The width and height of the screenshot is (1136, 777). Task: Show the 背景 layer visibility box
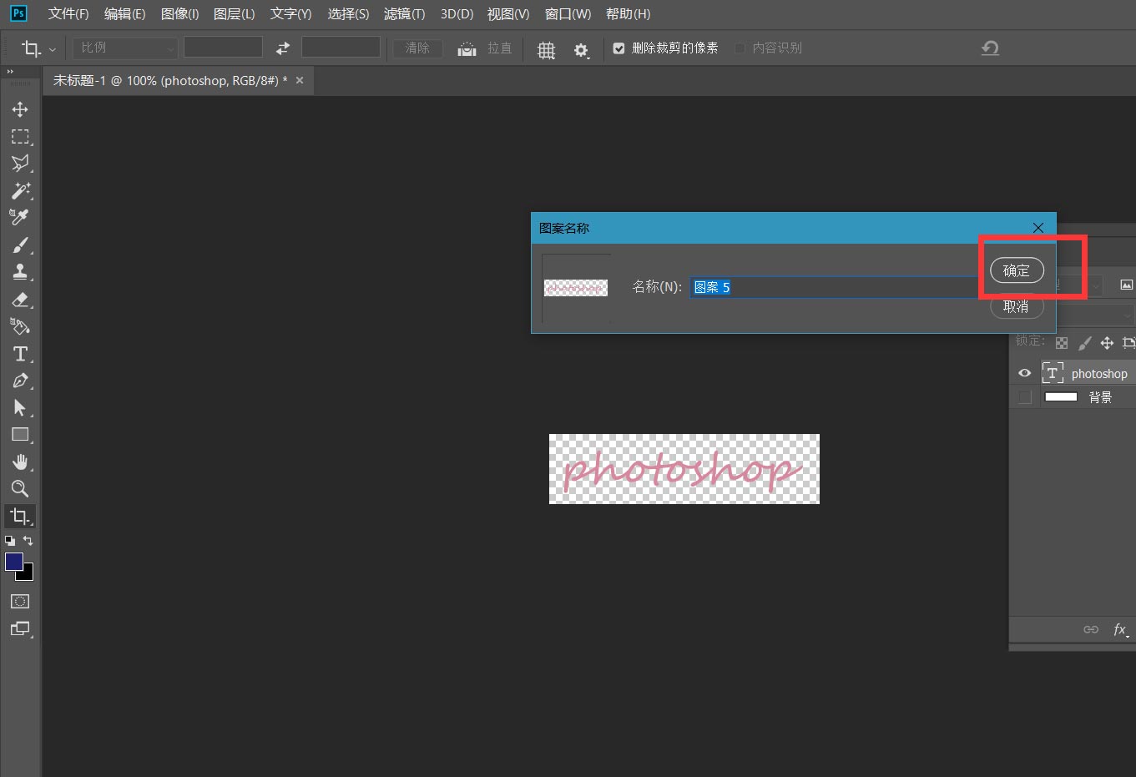click(1024, 397)
